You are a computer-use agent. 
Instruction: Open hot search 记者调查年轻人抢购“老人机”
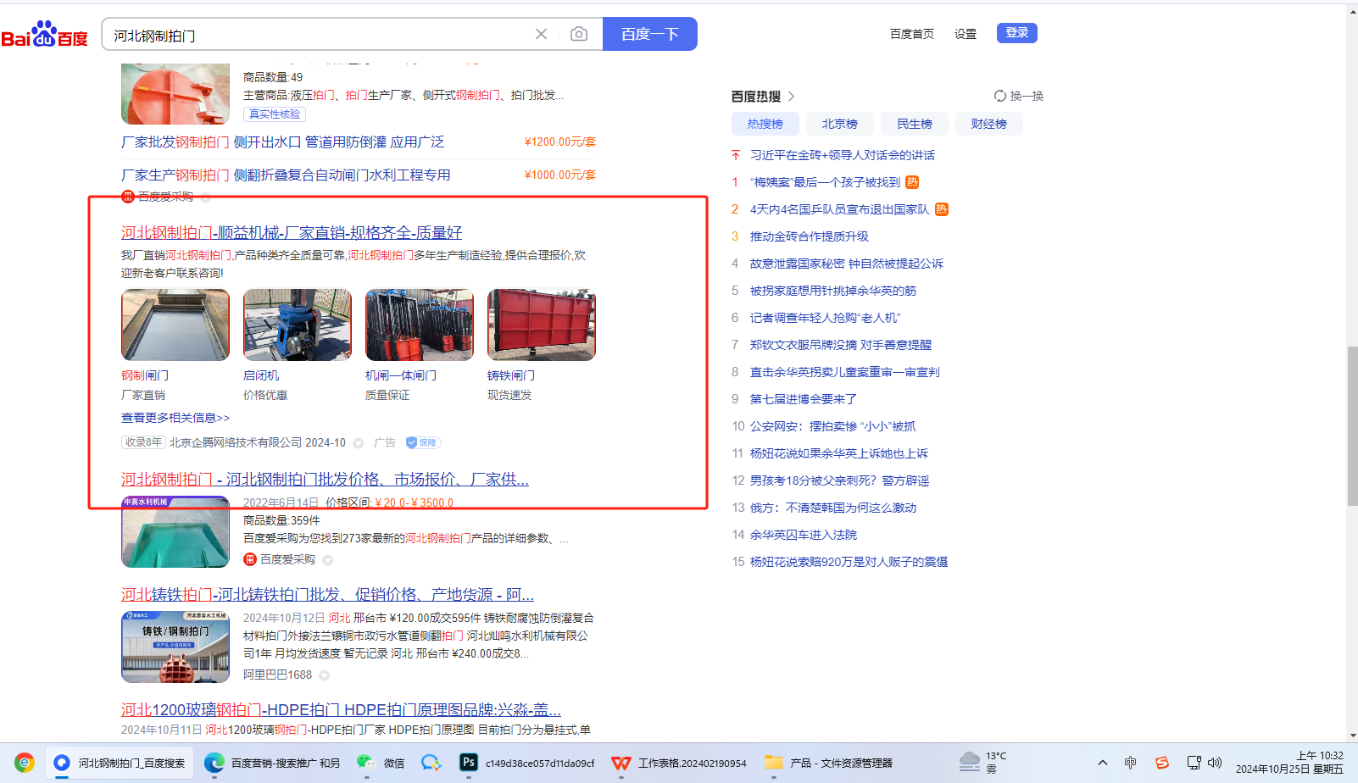[825, 318]
